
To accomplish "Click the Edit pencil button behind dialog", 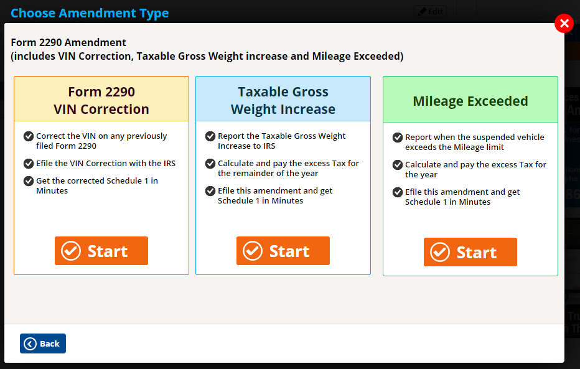I will point(430,11).
